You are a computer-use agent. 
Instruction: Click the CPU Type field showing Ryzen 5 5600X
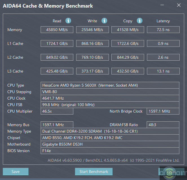tap(110, 85)
